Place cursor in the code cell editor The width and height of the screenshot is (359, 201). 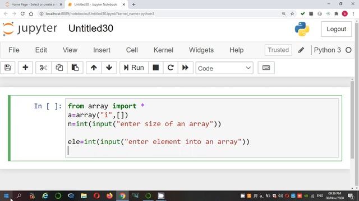click(202, 128)
